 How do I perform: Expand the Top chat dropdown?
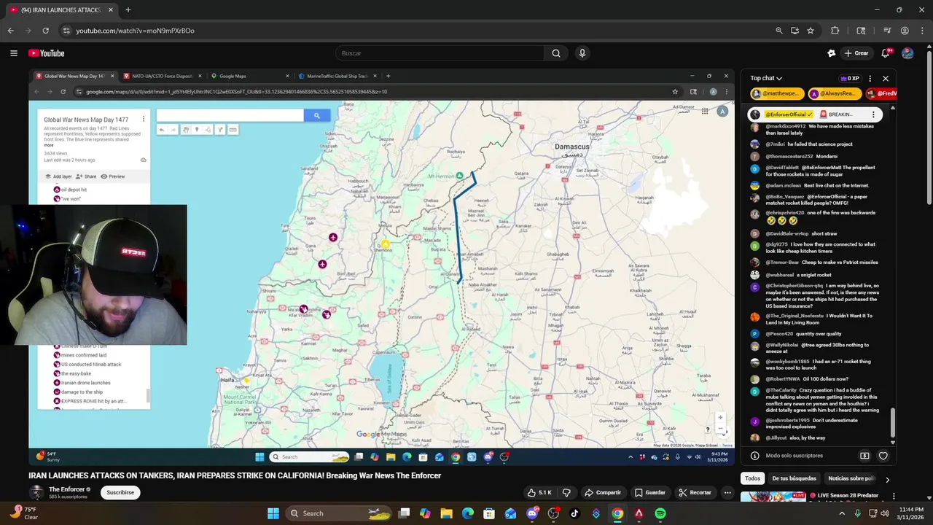pos(766,78)
